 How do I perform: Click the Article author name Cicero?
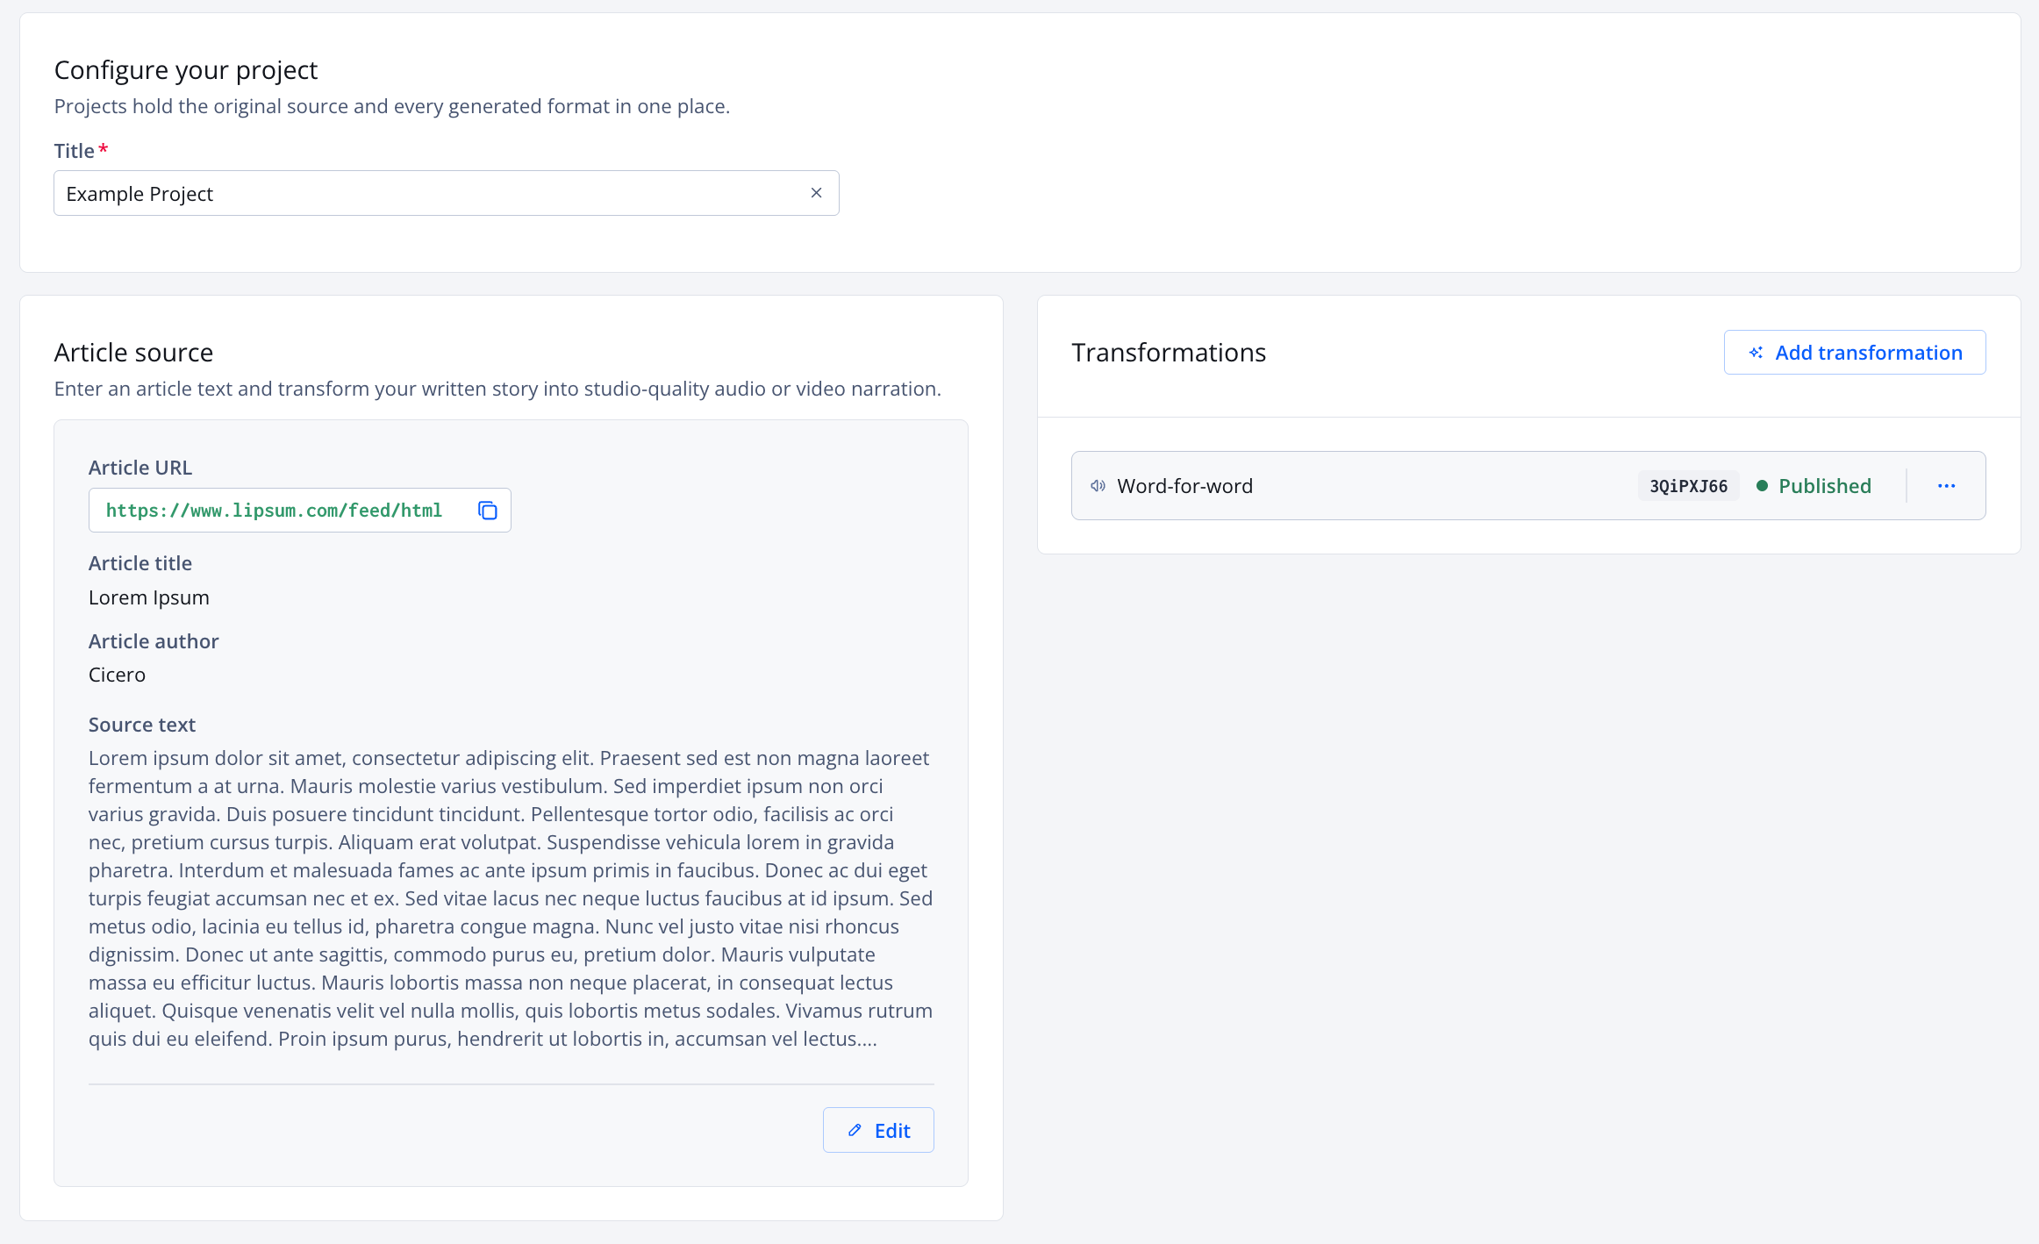click(x=117, y=674)
